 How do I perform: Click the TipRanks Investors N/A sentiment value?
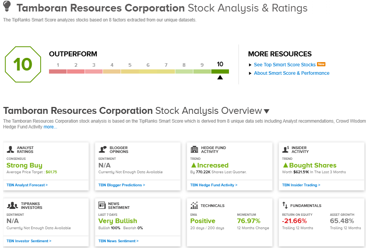pos(13,221)
